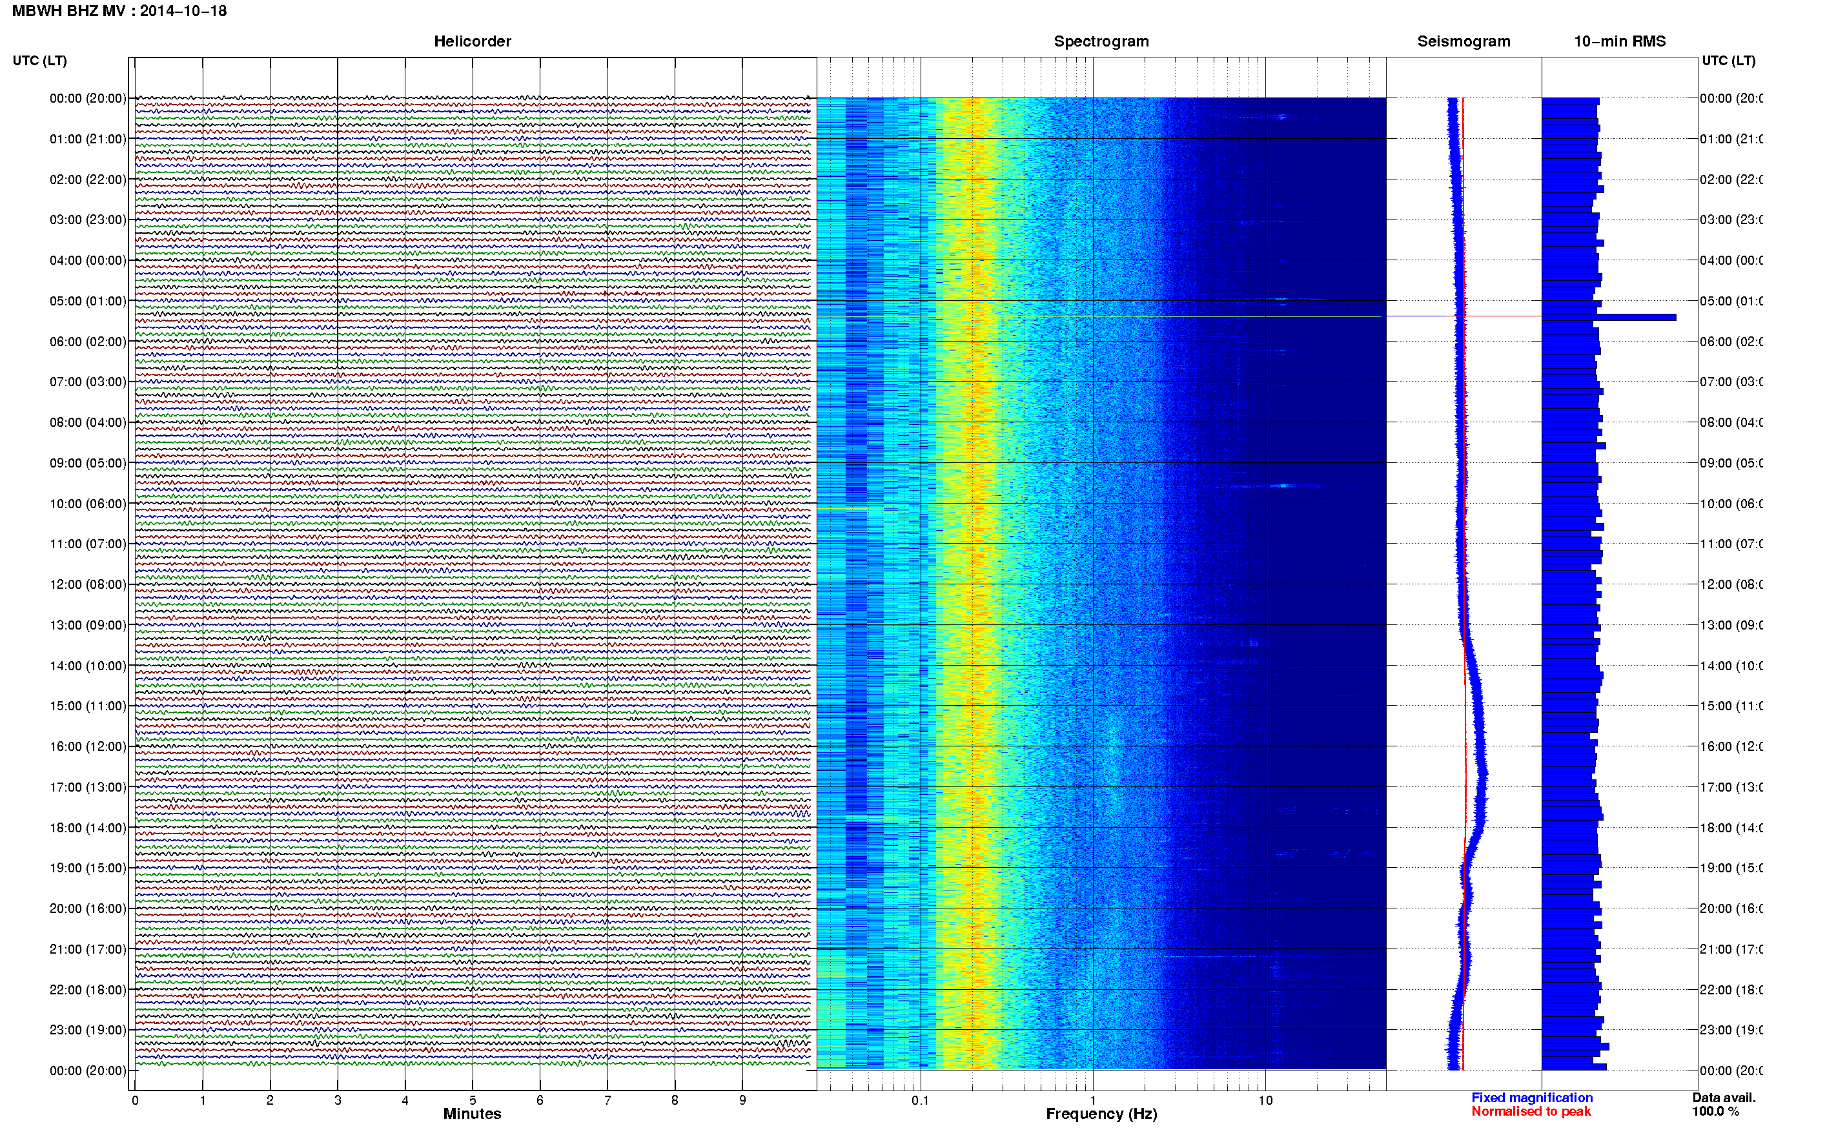Click the tall RMS spike bar near 05:20
This screenshot has height=1148, width=1836.
1609,318
